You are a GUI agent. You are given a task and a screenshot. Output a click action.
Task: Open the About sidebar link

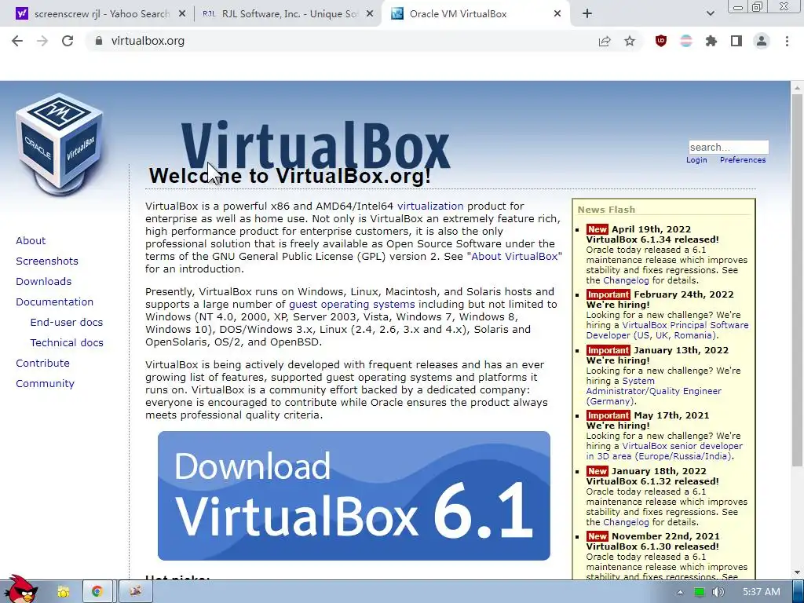point(31,240)
